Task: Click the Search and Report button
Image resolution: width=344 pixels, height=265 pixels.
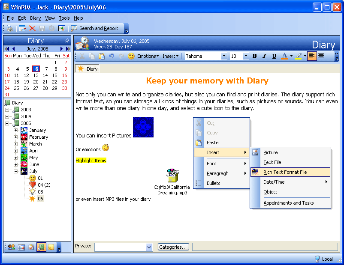Action: (95, 28)
